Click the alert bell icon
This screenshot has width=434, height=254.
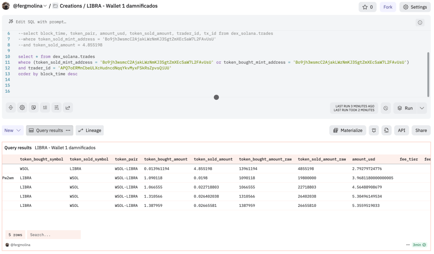(x=373, y=130)
